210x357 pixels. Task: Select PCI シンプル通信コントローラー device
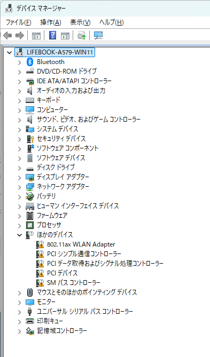click(84, 254)
